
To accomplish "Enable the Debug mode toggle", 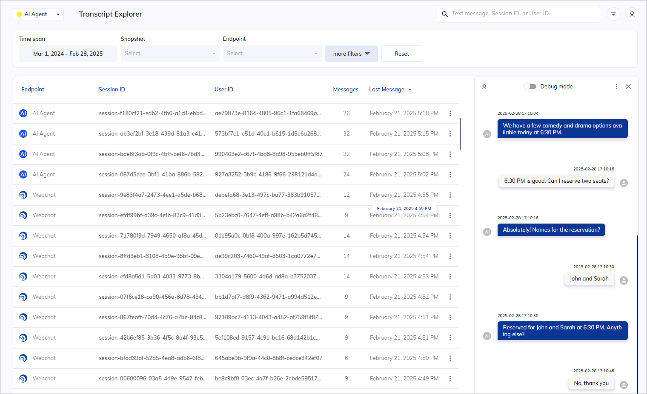I will pyautogui.click(x=530, y=87).
